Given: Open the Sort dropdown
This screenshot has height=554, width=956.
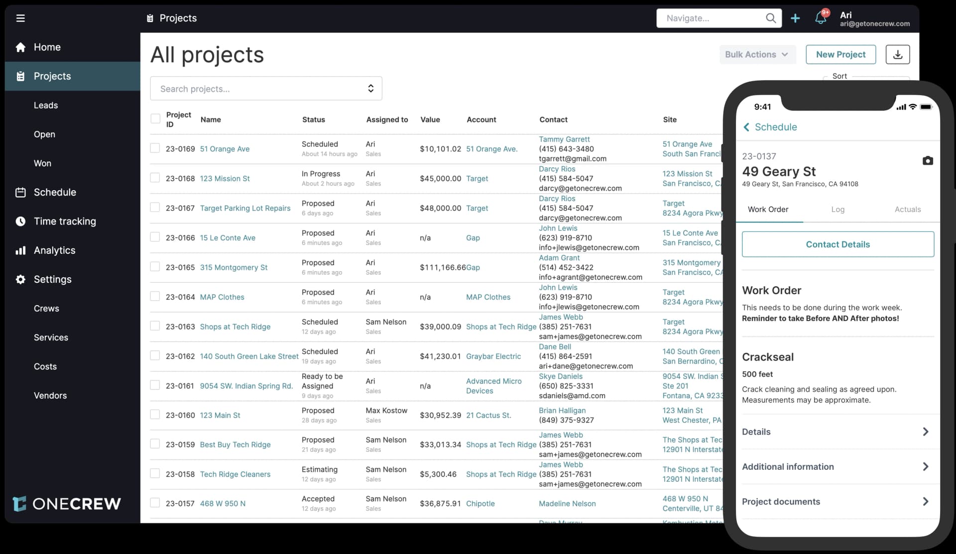Looking at the screenshot, I should click(866, 78).
